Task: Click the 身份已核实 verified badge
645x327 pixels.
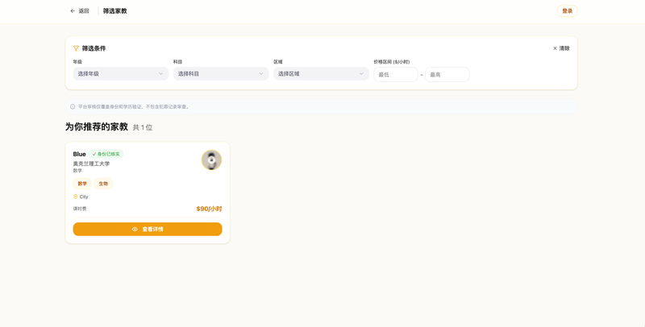Action: (106, 154)
